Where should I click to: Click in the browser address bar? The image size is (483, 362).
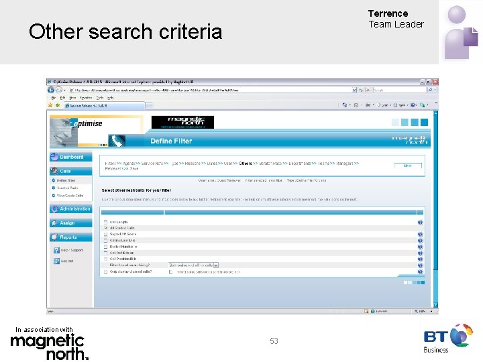click(210, 90)
